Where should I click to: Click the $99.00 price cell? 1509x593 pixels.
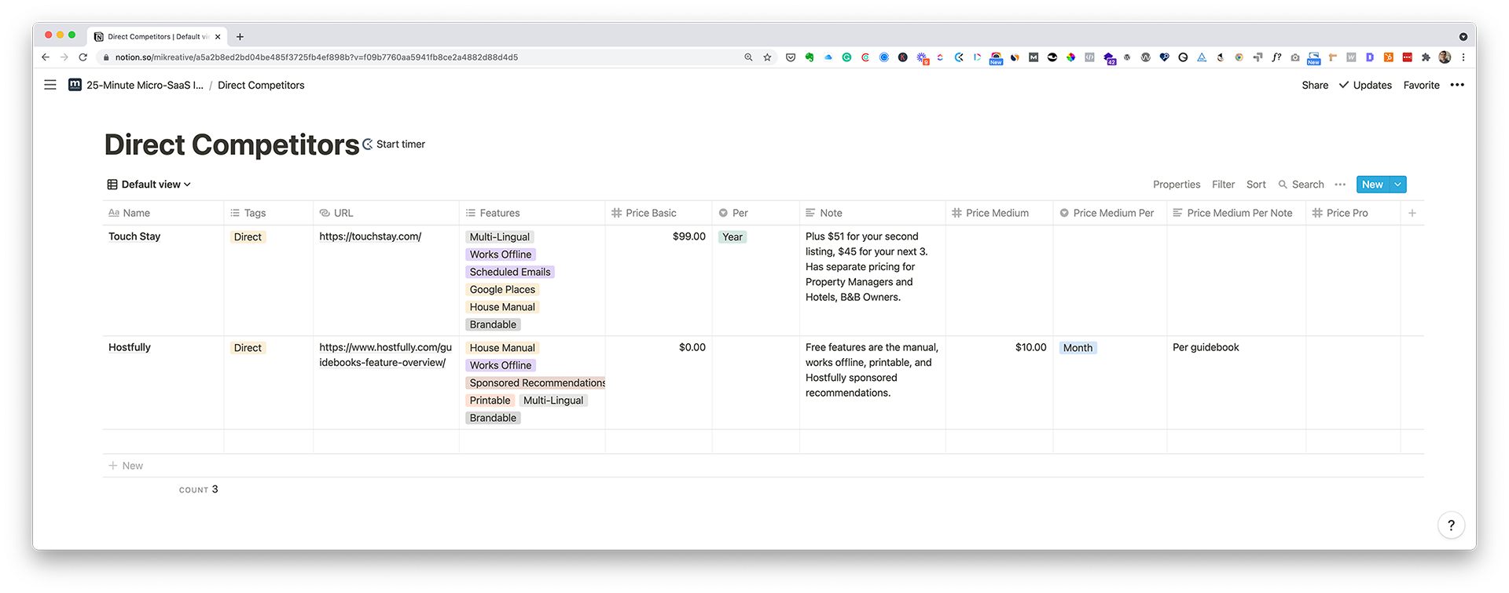click(x=659, y=280)
